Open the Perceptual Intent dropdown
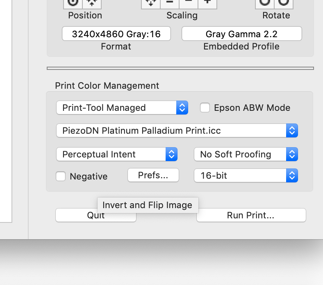The width and height of the screenshot is (323, 285). coord(116,154)
